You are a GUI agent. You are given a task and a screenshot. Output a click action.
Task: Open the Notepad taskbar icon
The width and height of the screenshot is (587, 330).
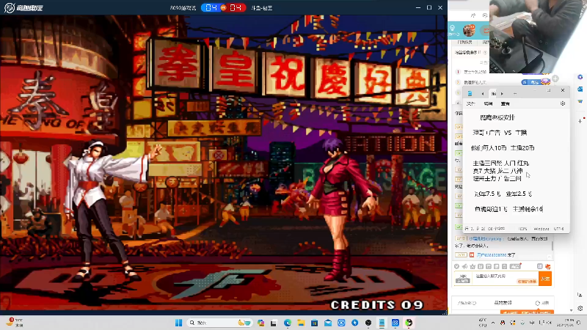tap(382, 323)
